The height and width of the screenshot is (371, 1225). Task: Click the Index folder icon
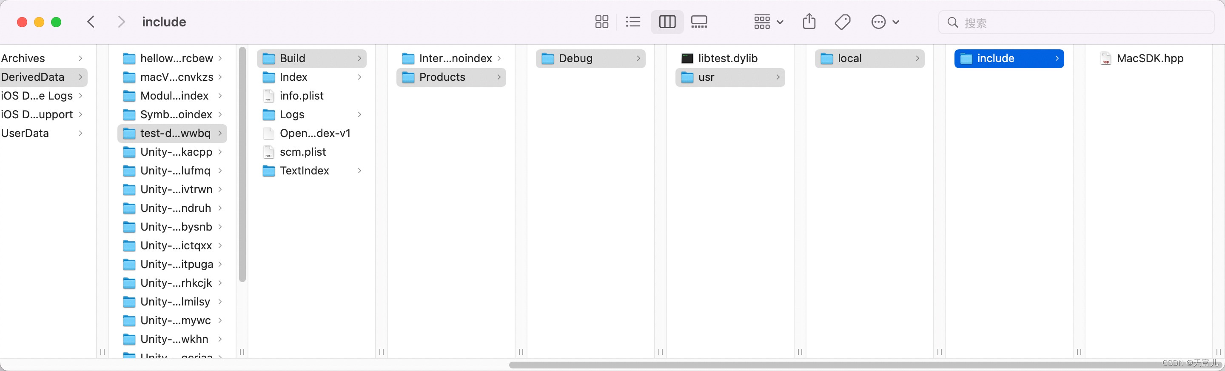pos(269,77)
